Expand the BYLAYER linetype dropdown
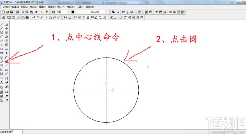Image resolution: width=246 pixels, height=134 pixels. coord(106,12)
